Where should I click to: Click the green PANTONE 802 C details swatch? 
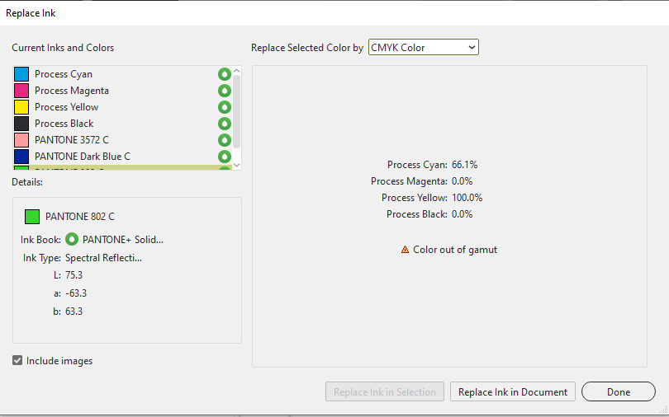coord(32,217)
